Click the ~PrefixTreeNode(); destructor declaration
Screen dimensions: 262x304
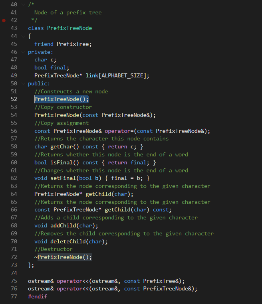tap(63, 257)
